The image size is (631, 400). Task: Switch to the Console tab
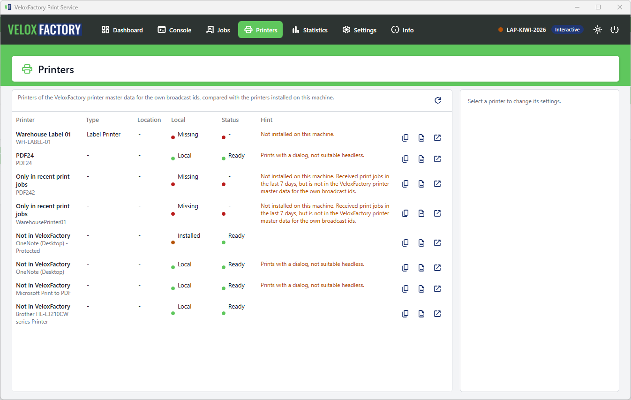(174, 30)
